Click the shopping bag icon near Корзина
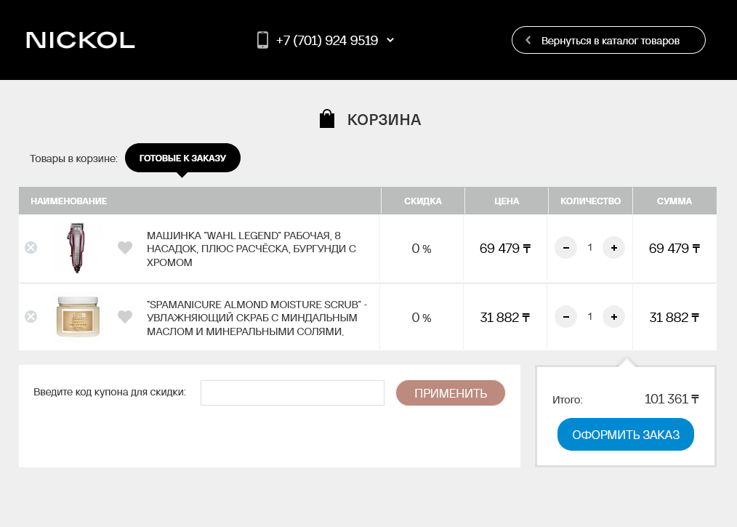Screen dimensions: 737x527 (x=326, y=118)
